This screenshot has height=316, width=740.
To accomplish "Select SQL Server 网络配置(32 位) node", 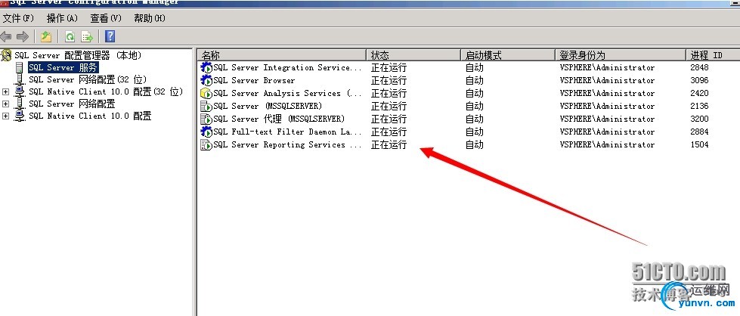I will [x=88, y=79].
